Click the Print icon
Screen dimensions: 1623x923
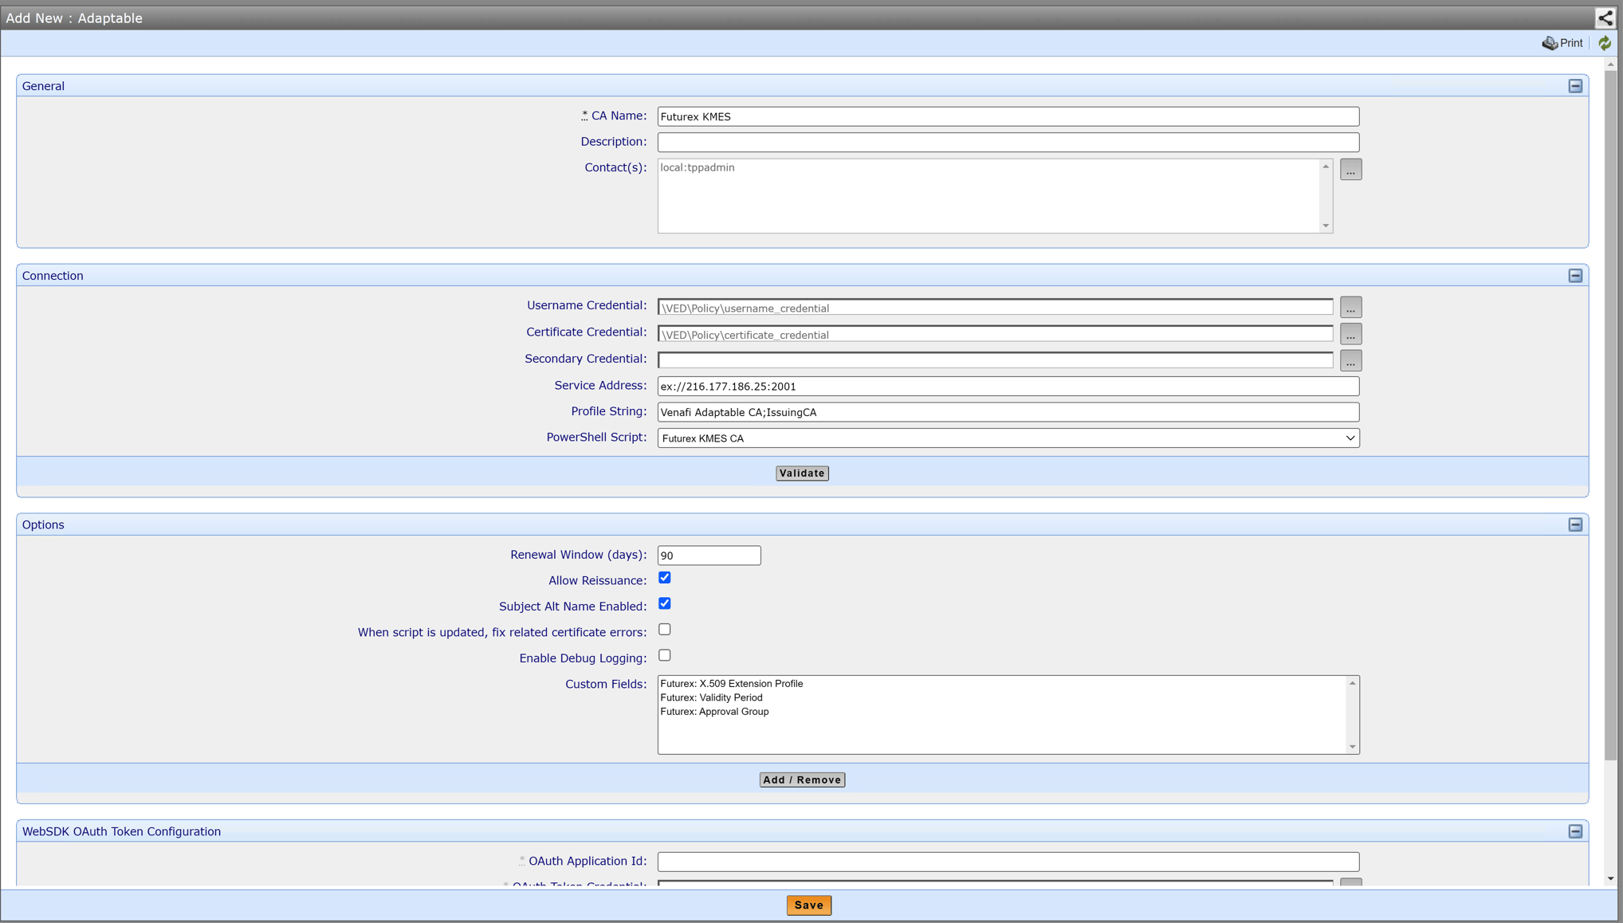click(x=1550, y=43)
